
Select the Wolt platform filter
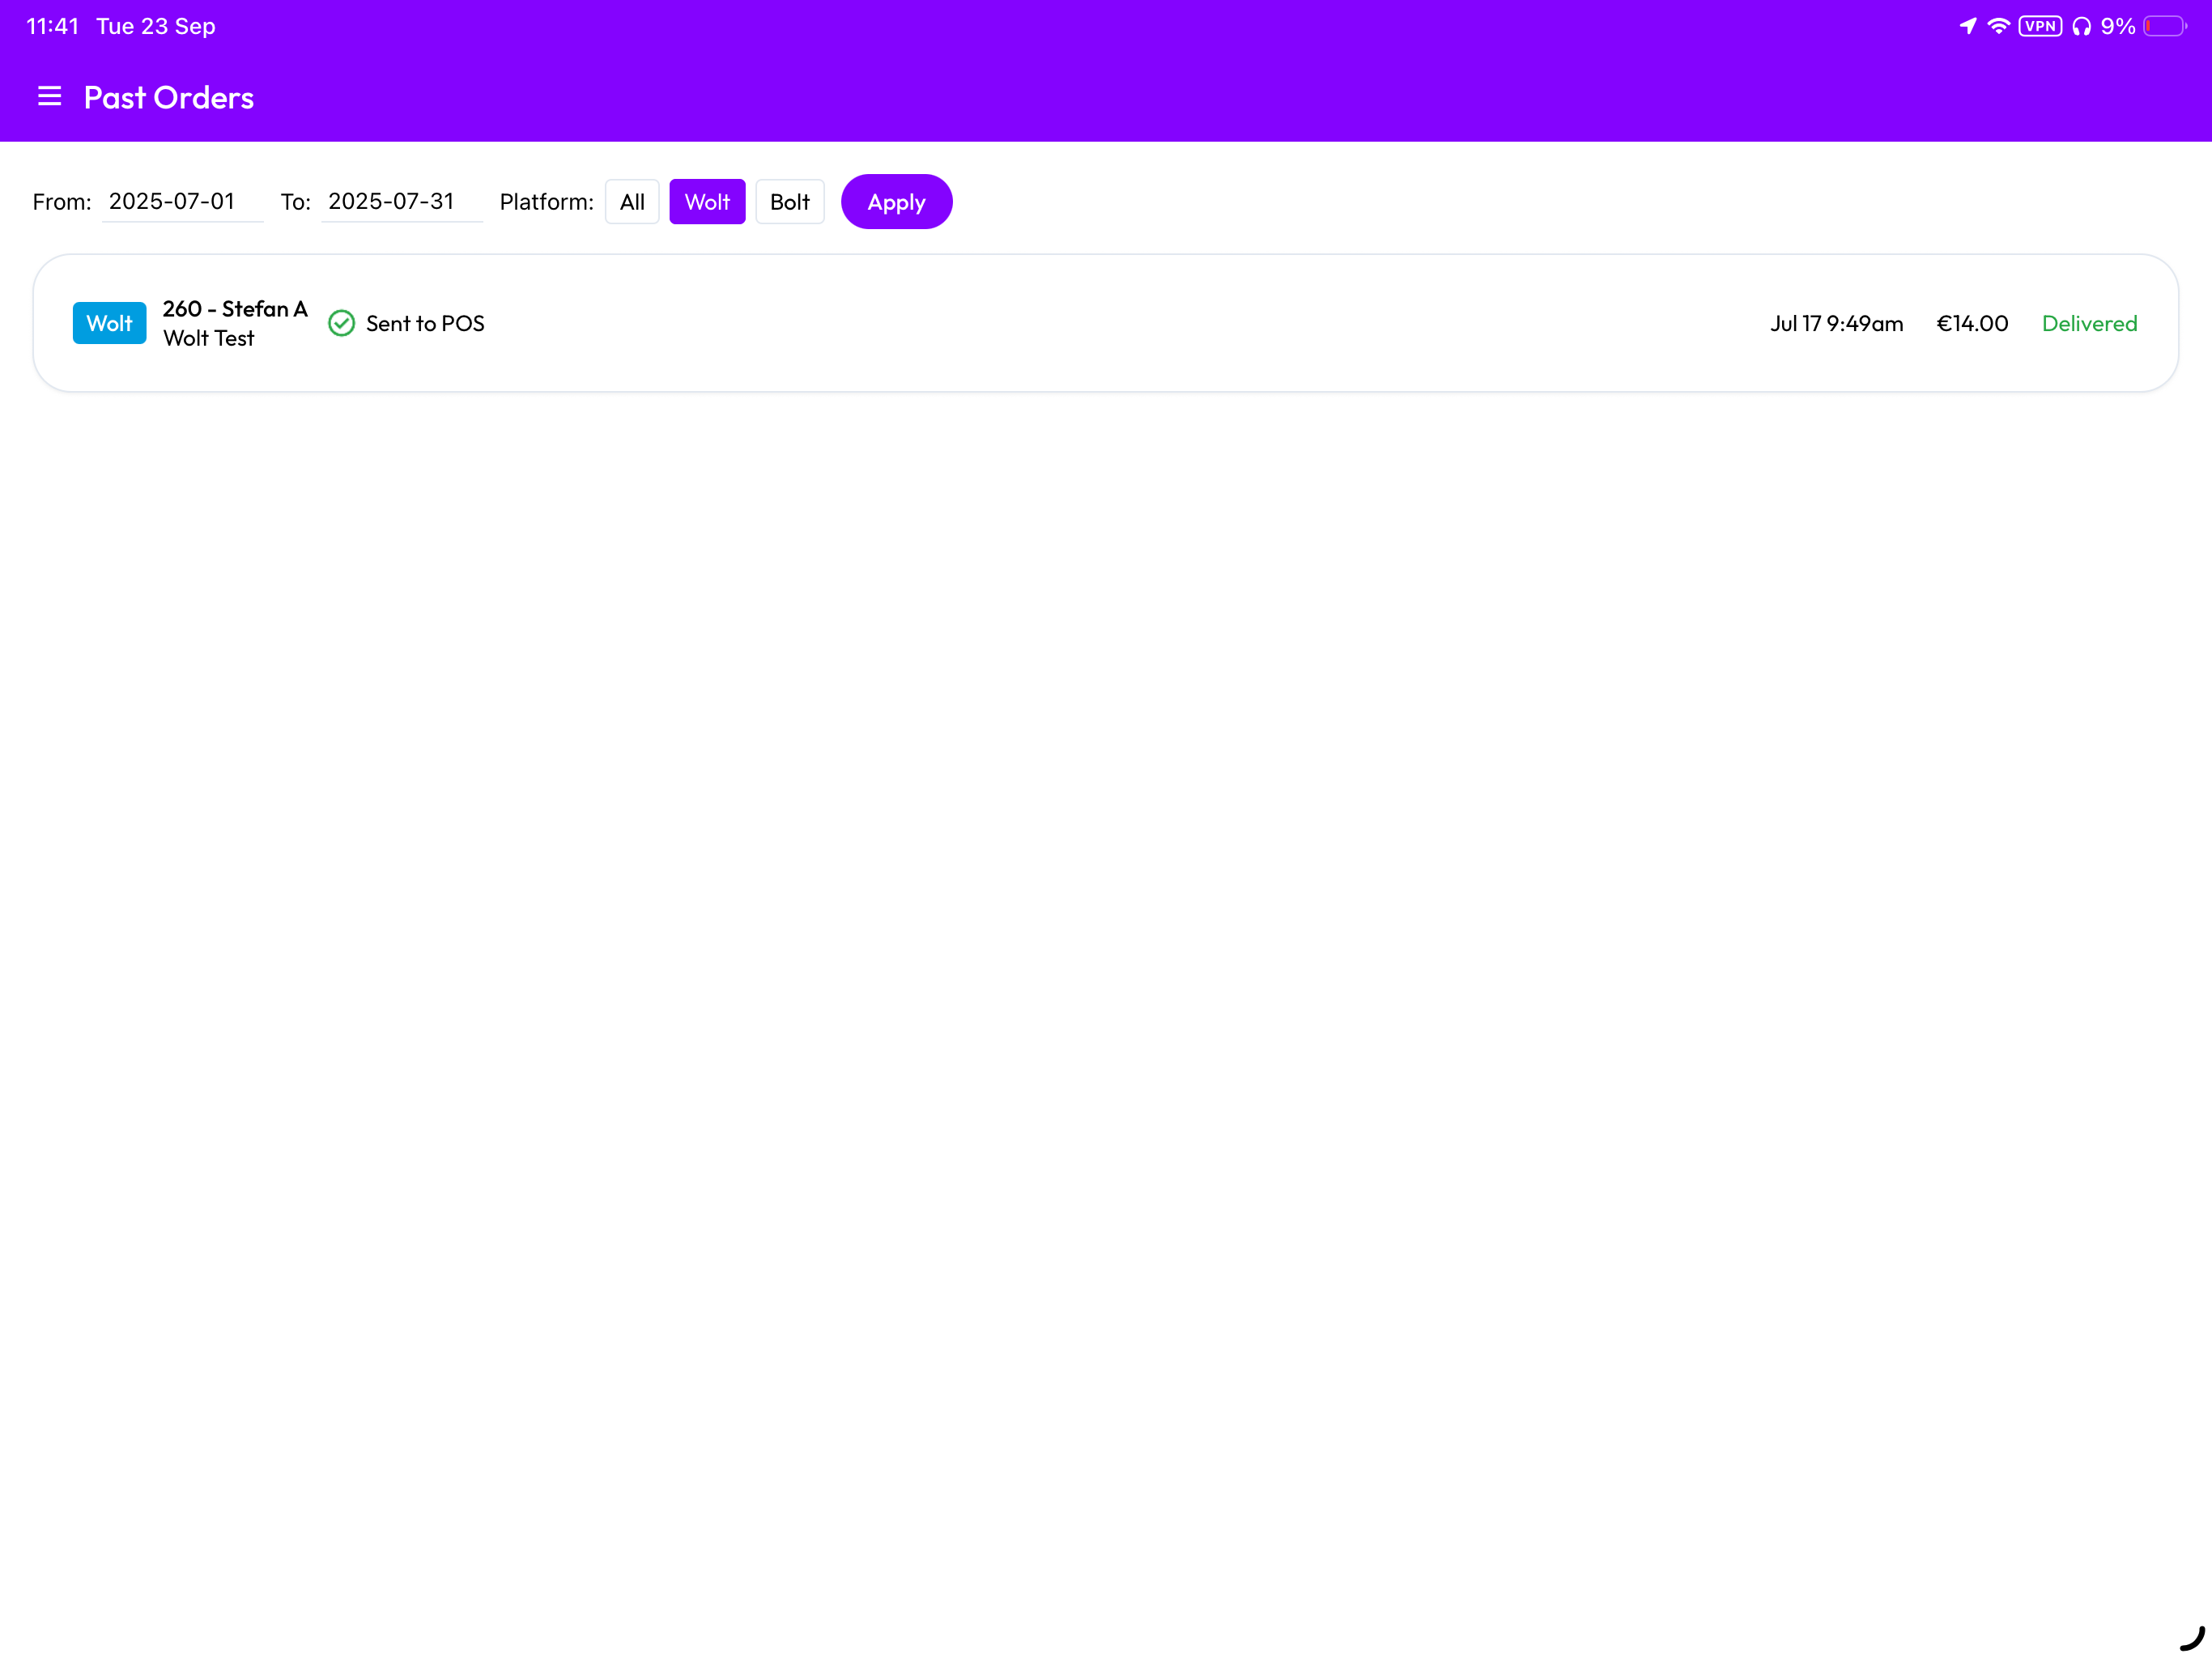coord(707,202)
